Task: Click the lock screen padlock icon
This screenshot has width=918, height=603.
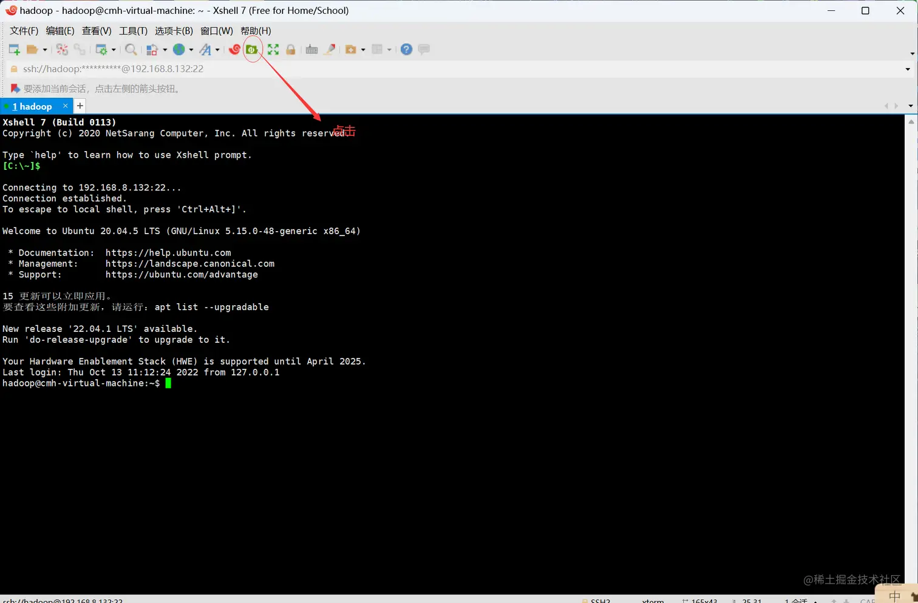Action: pyautogui.click(x=291, y=50)
